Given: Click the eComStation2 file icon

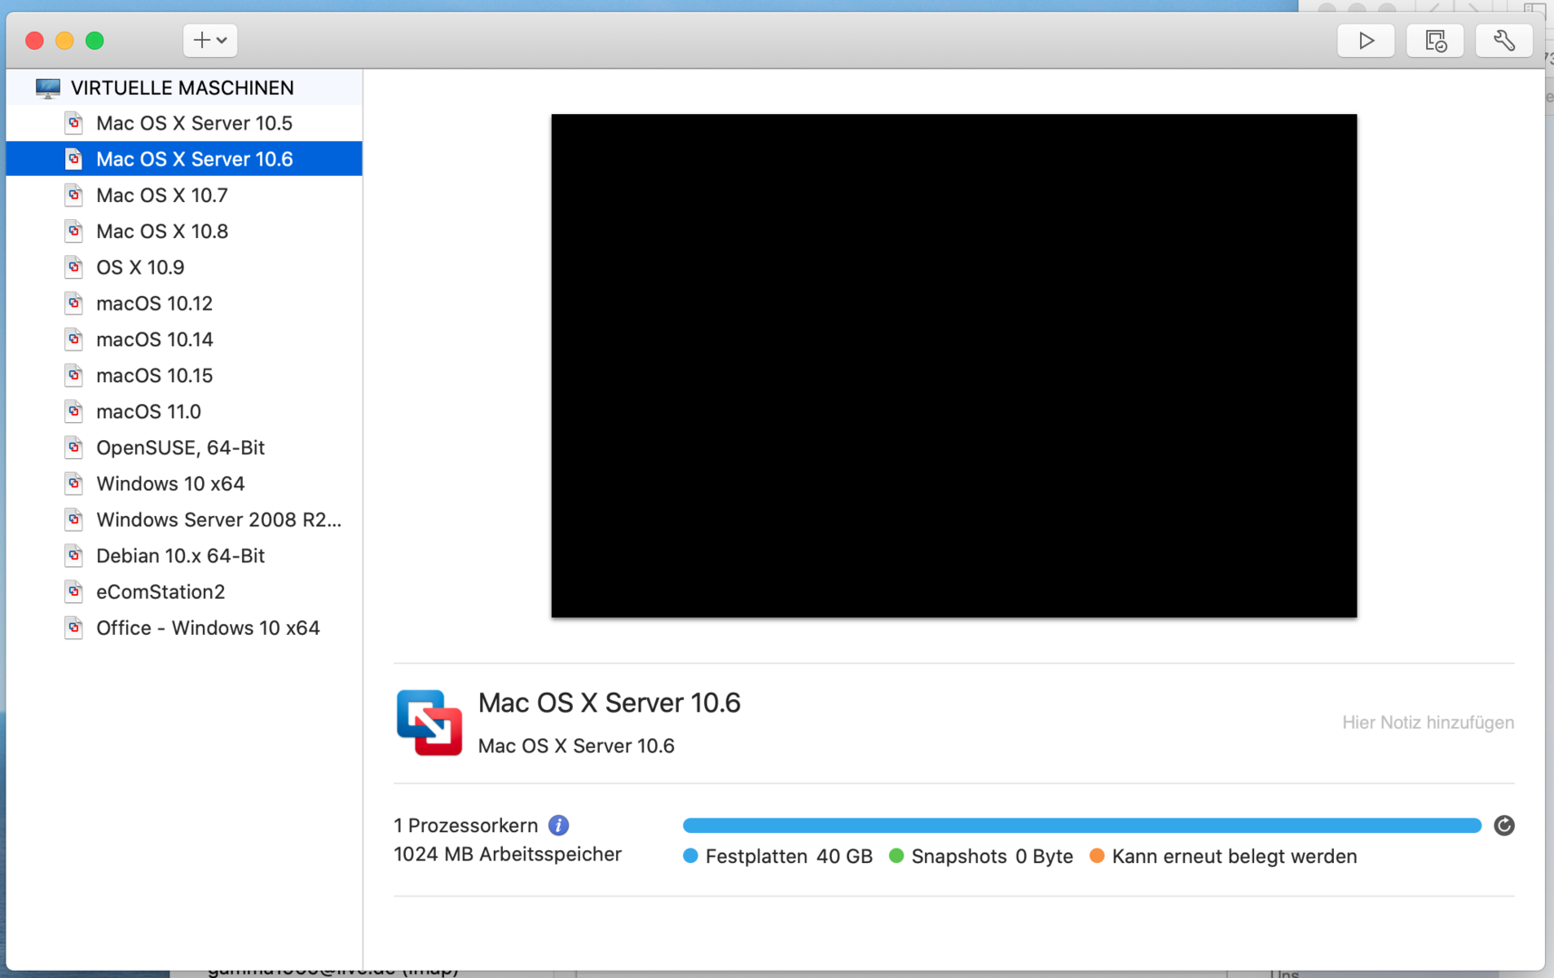Looking at the screenshot, I should (74, 591).
